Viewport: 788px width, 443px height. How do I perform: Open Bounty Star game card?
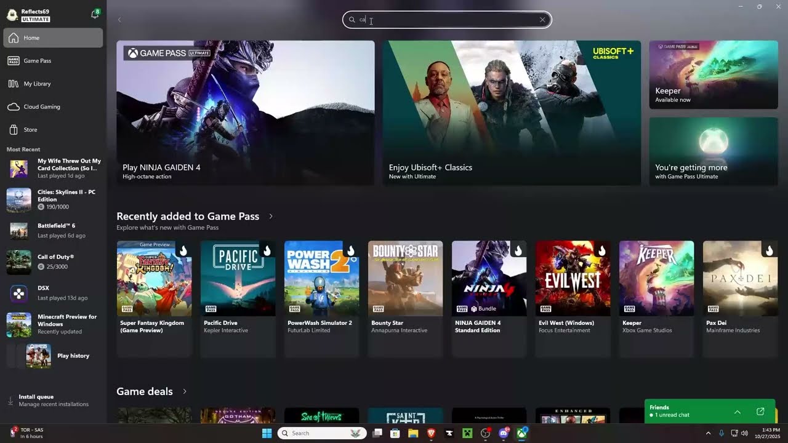click(x=406, y=298)
